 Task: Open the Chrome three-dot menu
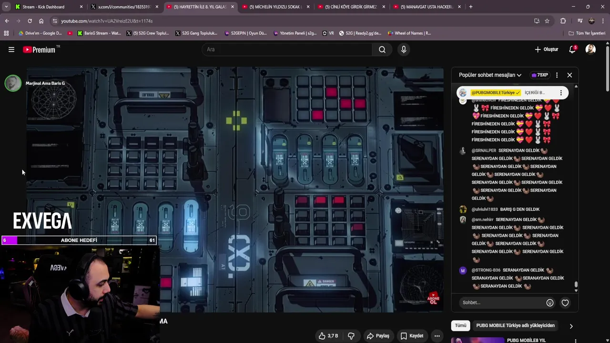pos(603,21)
